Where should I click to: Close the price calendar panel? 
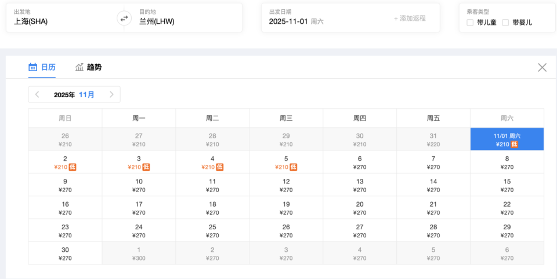point(542,67)
